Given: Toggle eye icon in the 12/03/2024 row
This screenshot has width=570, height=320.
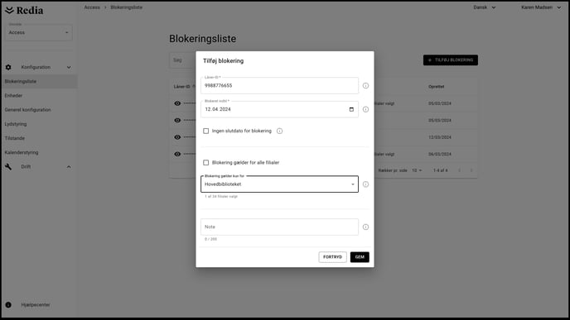Looking at the screenshot, I should click(x=177, y=137).
